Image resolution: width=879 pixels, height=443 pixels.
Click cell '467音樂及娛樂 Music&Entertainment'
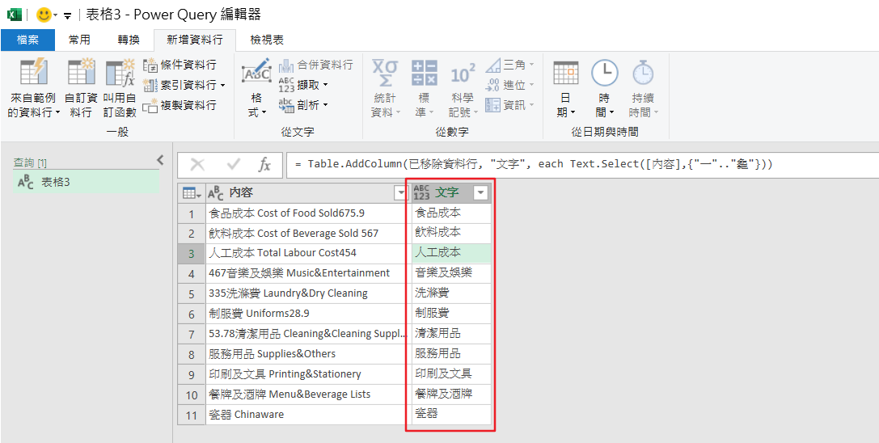coord(308,274)
